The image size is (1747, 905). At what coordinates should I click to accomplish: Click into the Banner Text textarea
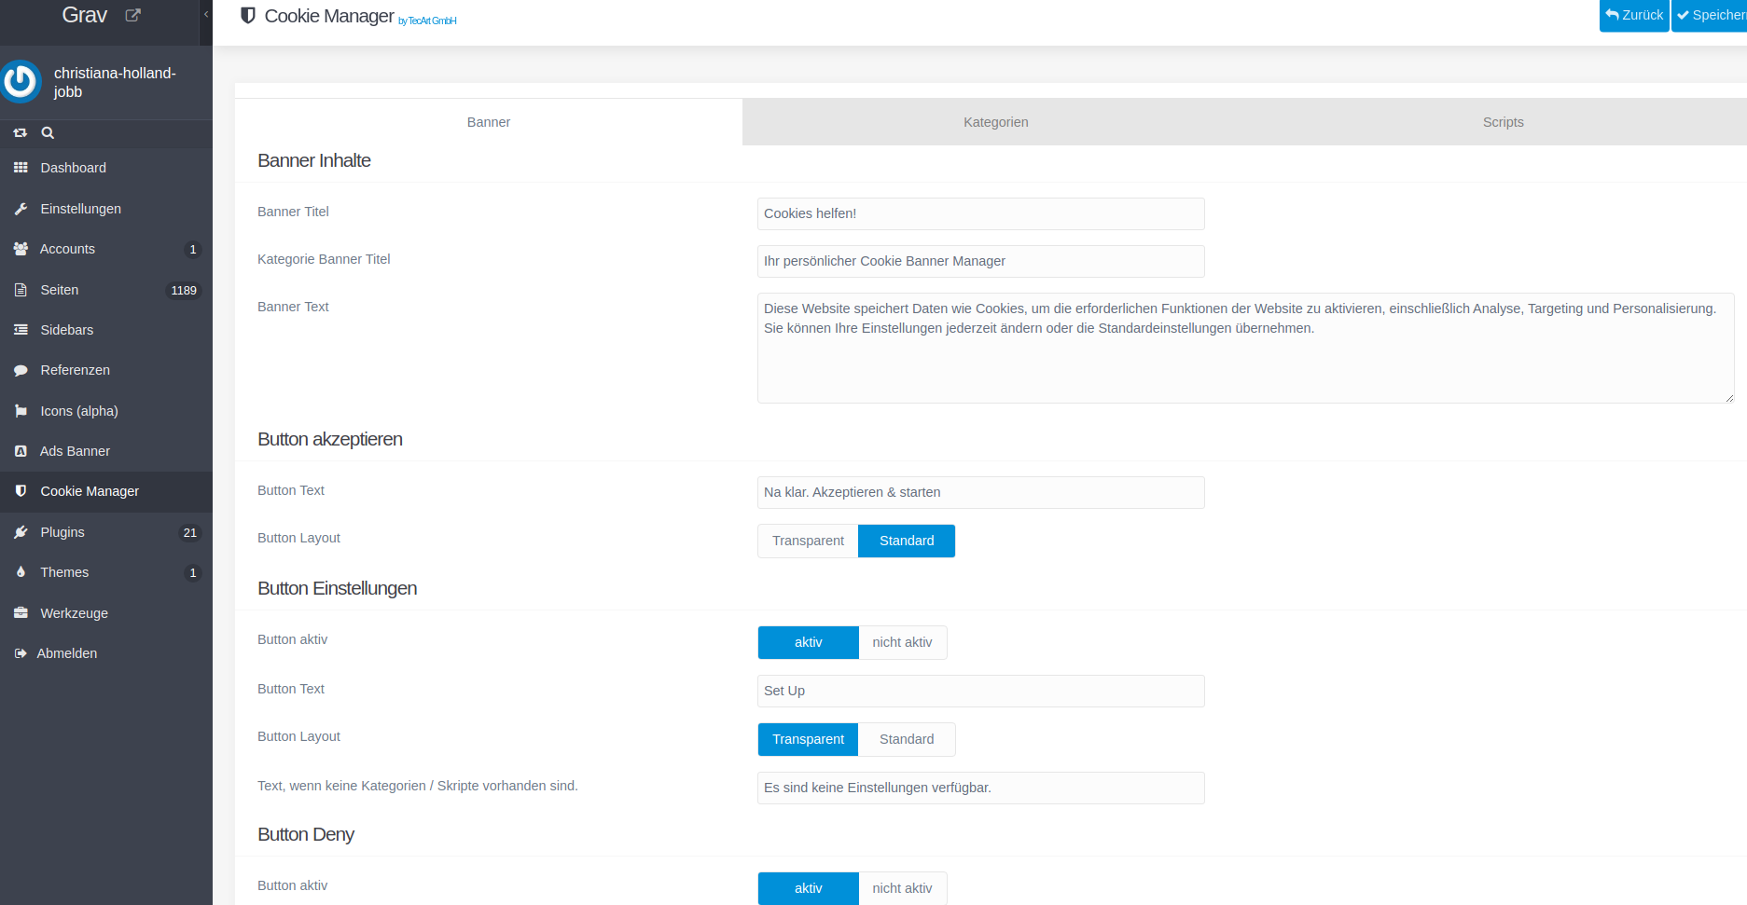[x=1245, y=348]
